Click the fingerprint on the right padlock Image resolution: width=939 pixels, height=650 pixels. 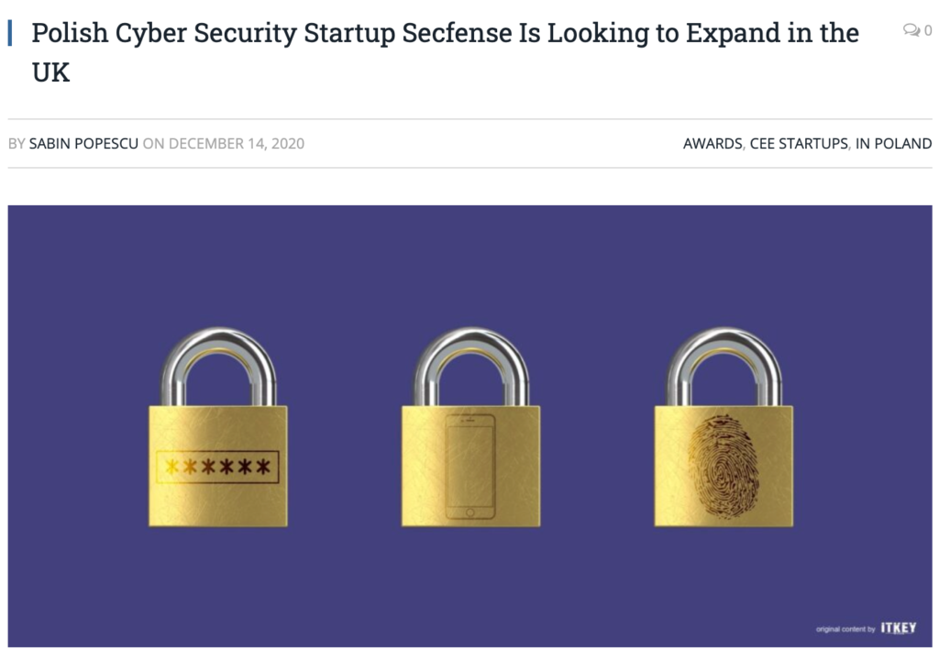click(x=724, y=466)
